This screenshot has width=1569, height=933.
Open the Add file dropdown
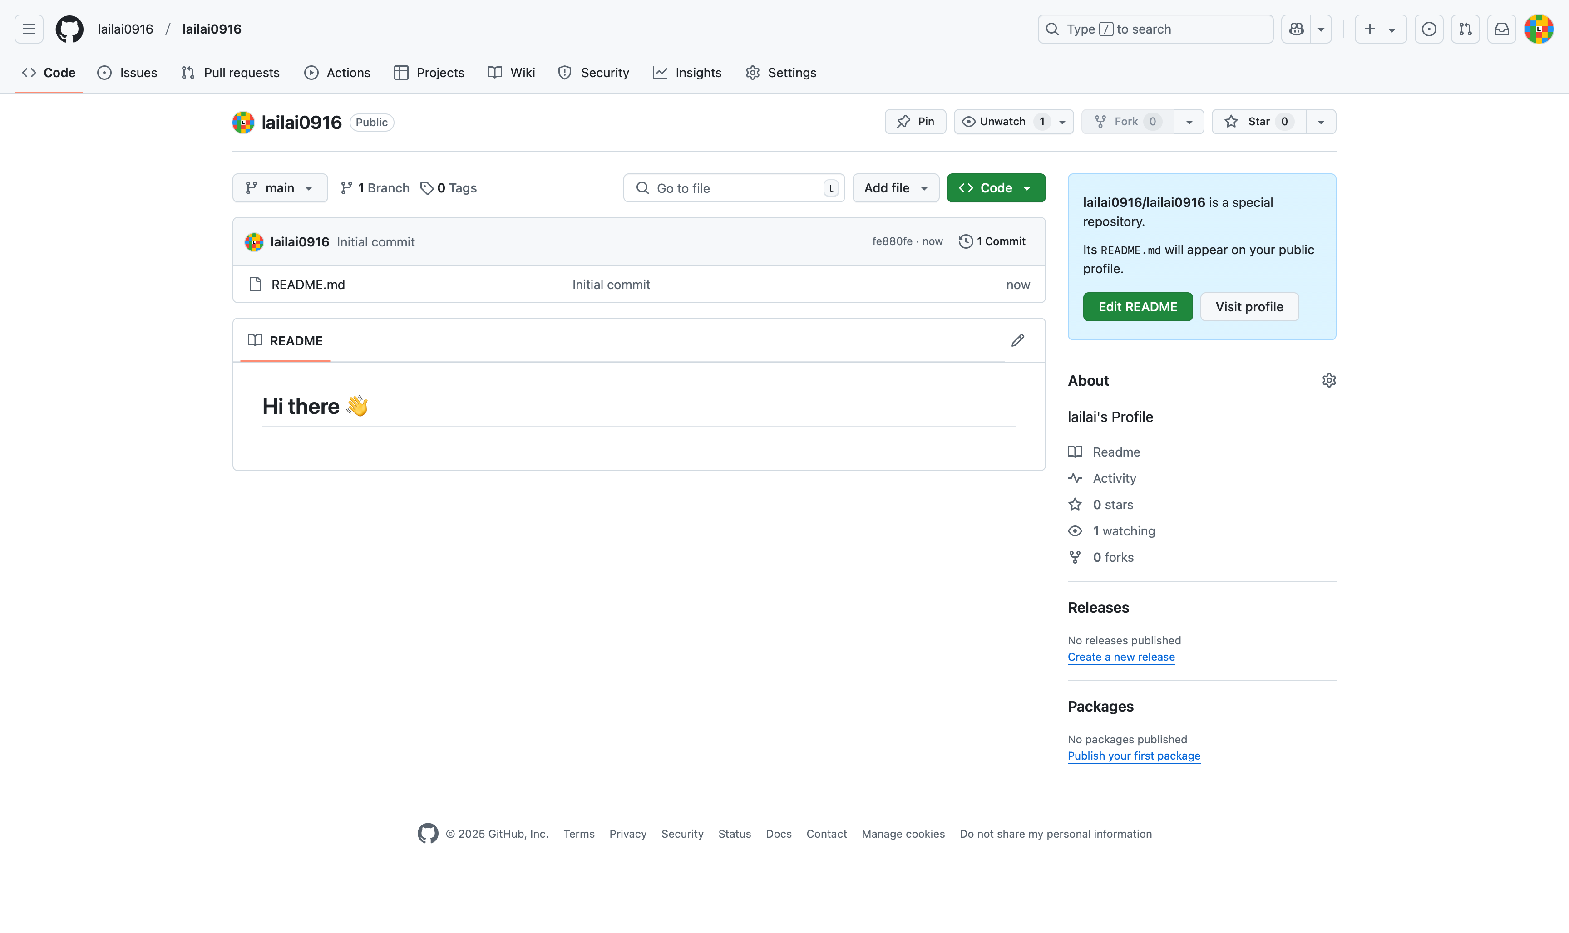[895, 188]
